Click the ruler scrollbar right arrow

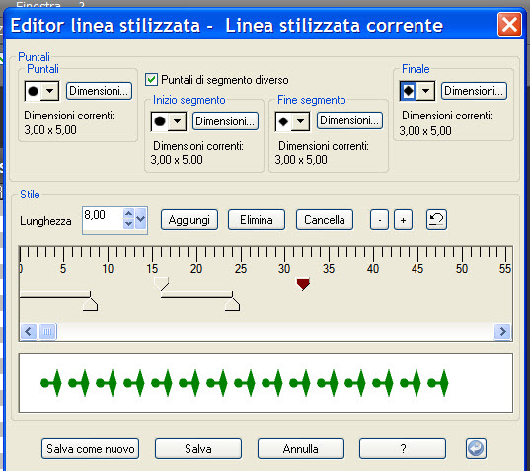click(x=502, y=331)
